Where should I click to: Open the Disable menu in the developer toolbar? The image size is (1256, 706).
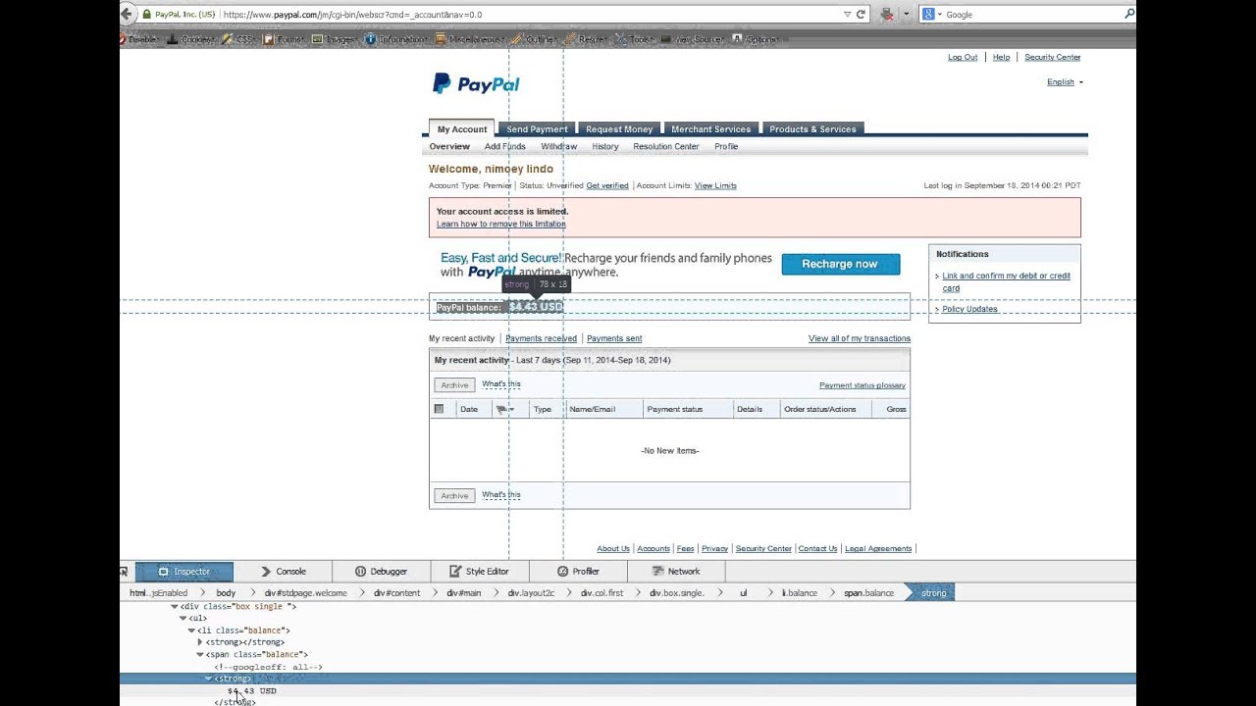coord(138,39)
